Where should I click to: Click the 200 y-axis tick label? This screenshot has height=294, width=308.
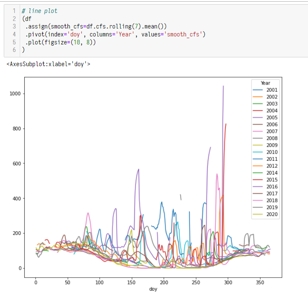click(x=17, y=233)
